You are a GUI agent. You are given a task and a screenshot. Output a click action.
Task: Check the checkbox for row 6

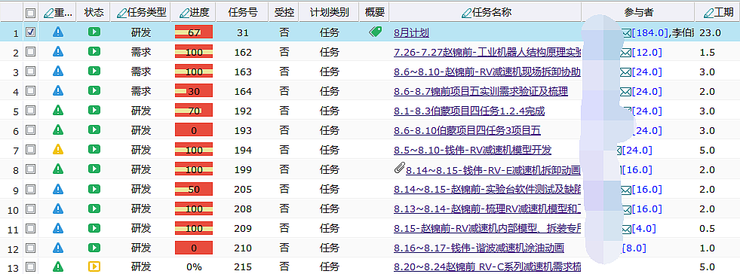tap(31, 130)
